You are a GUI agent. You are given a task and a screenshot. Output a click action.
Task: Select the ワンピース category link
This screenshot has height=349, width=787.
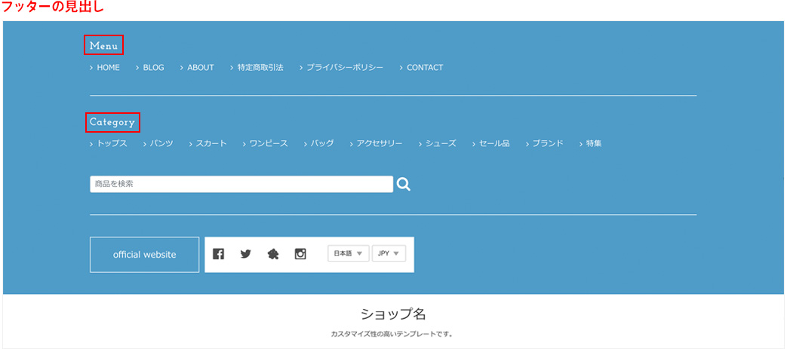(269, 143)
